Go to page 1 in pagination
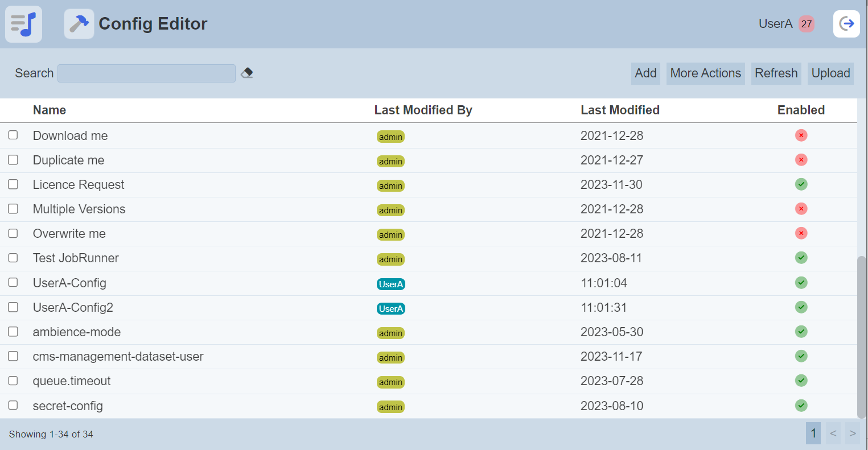The height and width of the screenshot is (450, 868). click(813, 434)
